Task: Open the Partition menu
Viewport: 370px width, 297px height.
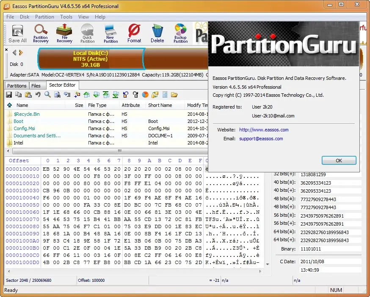Action: (x=44, y=17)
